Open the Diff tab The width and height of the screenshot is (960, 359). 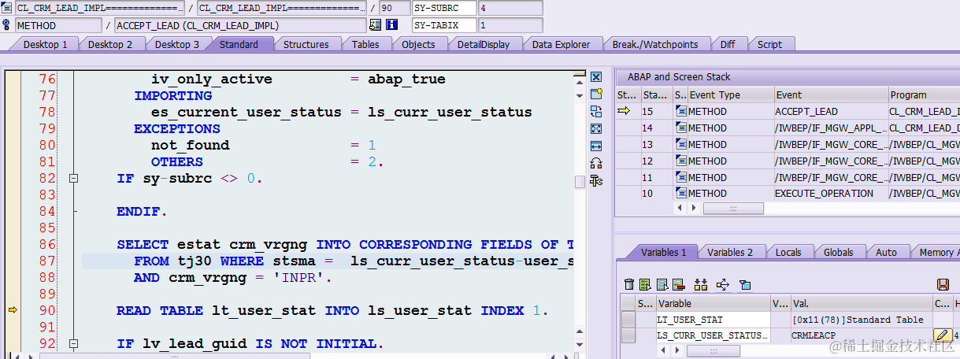(727, 44)
